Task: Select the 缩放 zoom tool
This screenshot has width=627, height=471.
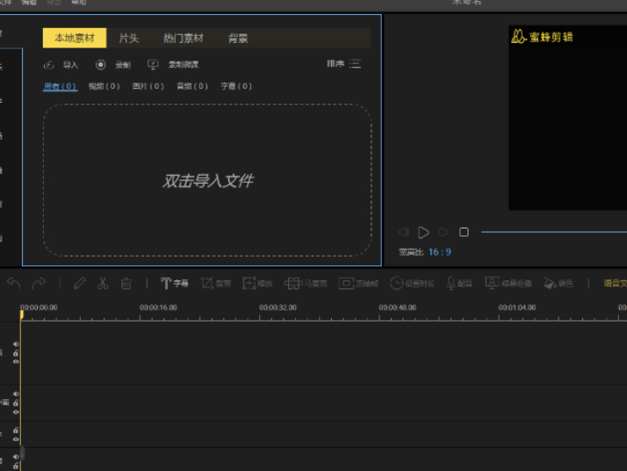Action: pyautogui.click(x=257, y=283)
